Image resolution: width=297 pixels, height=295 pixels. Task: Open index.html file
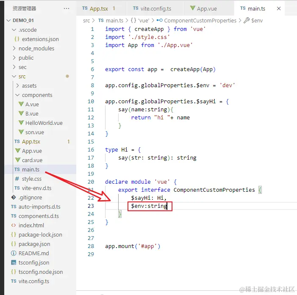point(31,225)
